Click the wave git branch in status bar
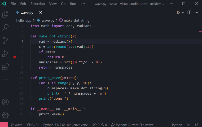Image resolution: width=202 pixels, height=127 pixels. click(16, 125)
